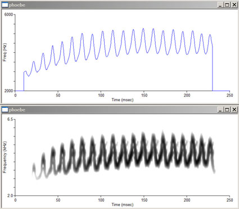The image size is (239, 209).
Task: Minimize the lower phoebe spectrogram window
Action: point(220,110)
